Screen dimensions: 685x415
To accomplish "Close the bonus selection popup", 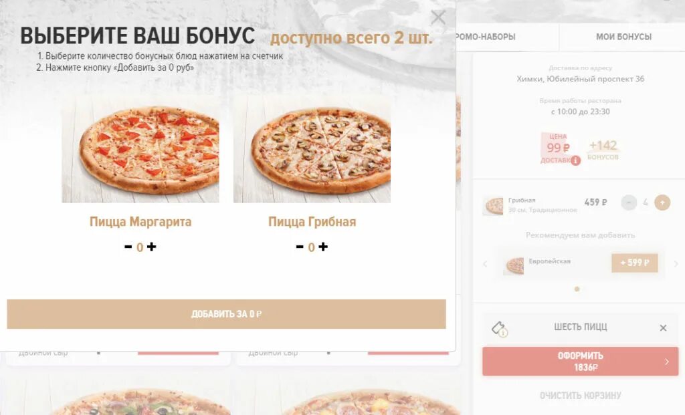I will (x=437, y=17).
